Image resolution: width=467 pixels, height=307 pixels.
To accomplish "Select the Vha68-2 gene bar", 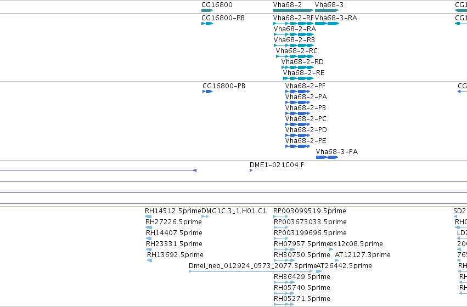I will (294, 10).
